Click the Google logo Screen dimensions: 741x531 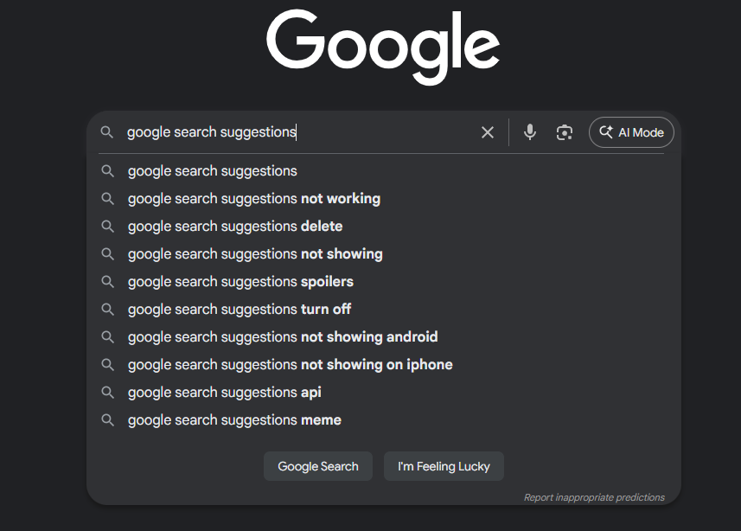[x=383, y=48]
